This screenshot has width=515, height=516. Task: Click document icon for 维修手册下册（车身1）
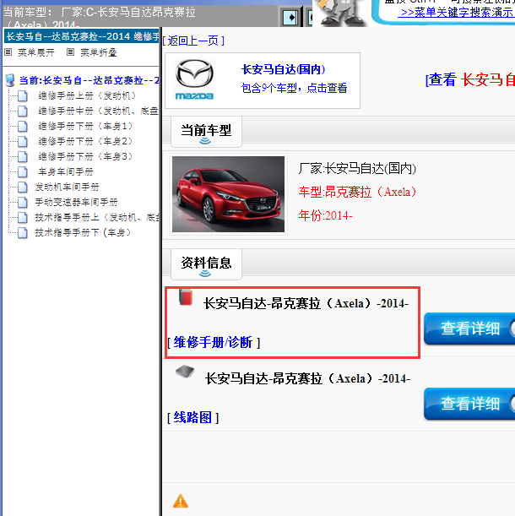point(23,126)
